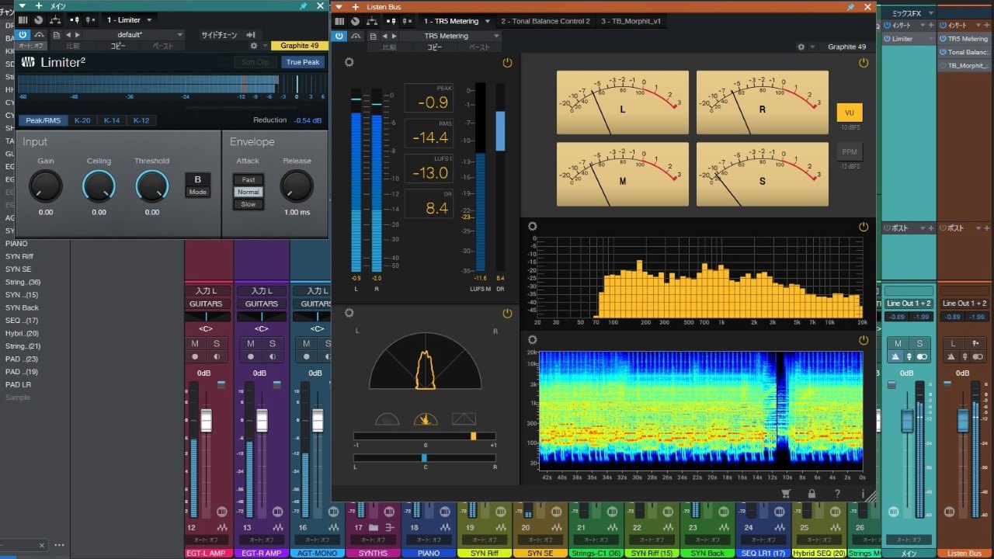The image size is (994, 559).
Task: Click the Sidechain button in Limiter window
Action: pos(228,35)
